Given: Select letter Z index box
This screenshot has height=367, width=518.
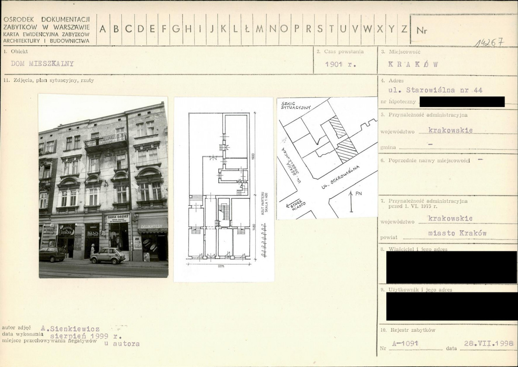Looking at the screenshot, I should 404,29.
